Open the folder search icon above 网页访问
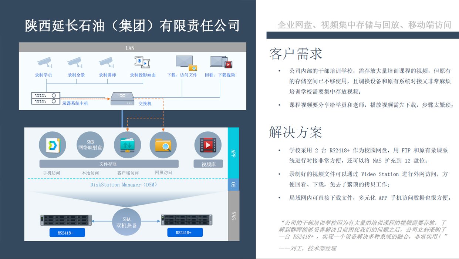459x259 pixels. point(163,145)
